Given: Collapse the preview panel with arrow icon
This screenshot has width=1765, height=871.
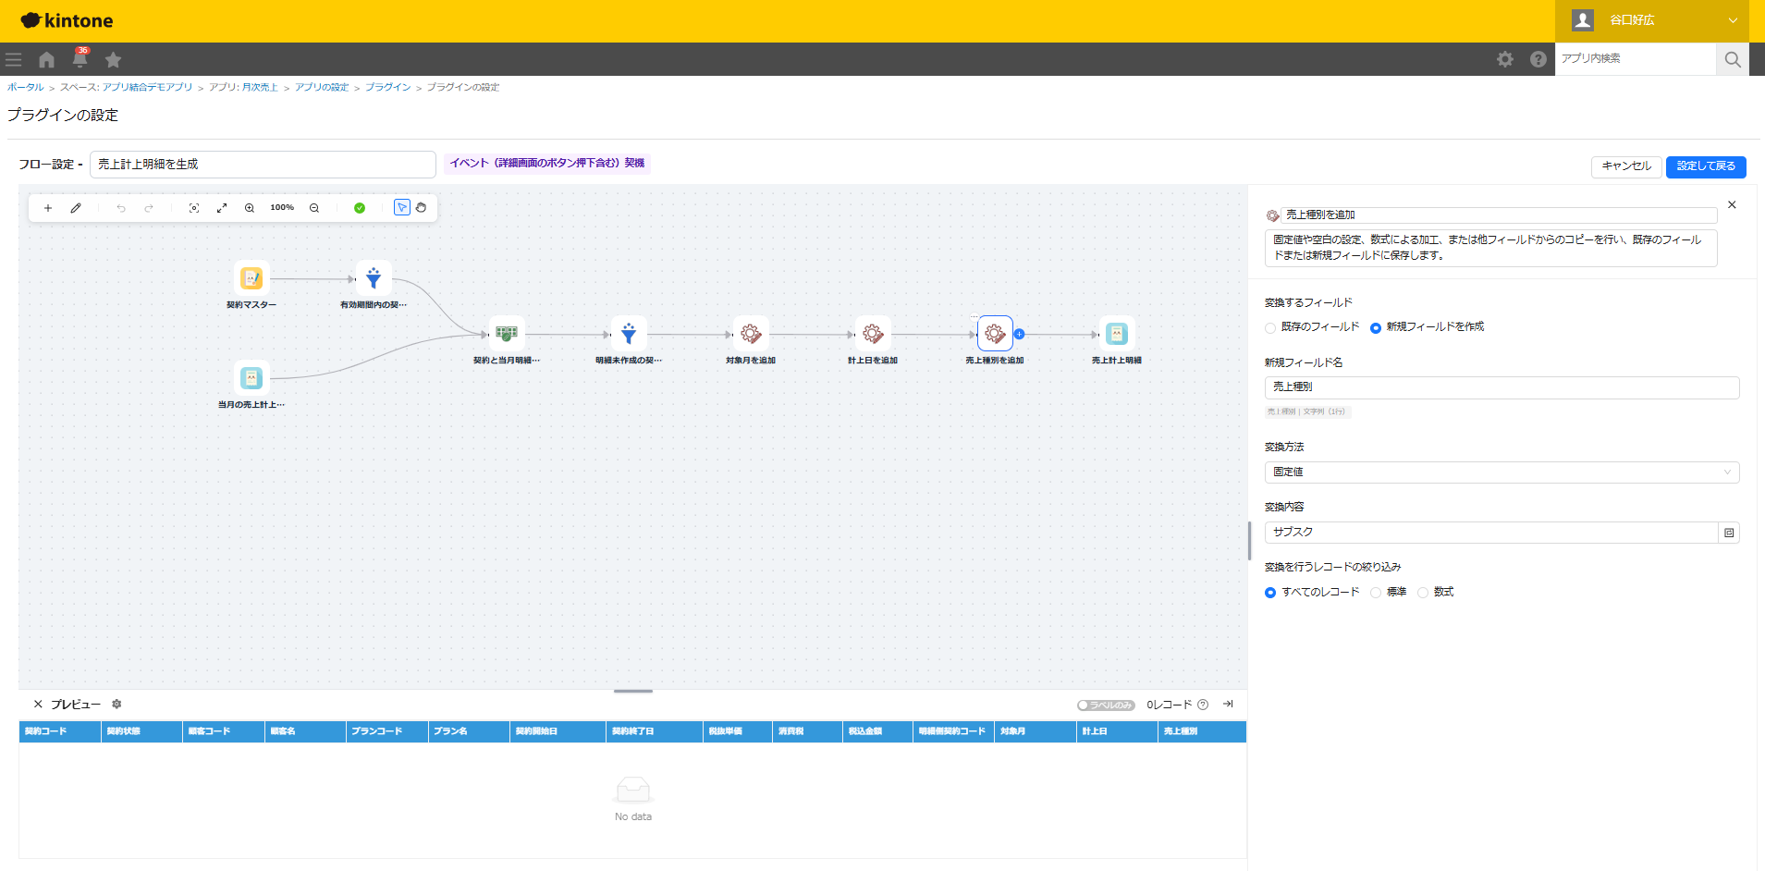Looking at the screenshot, I should [x=1228, y=705].
